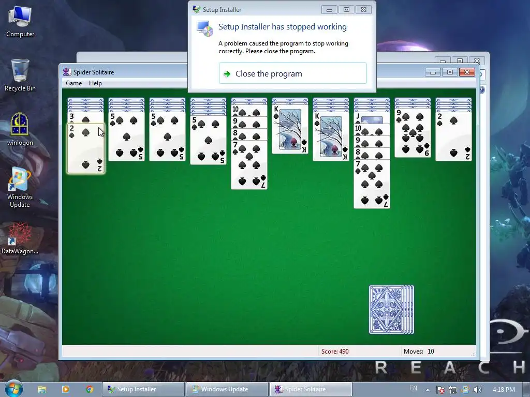Open the Game menu in Spider Solitaire
Image resolution: width=530 pixels, height=397 pixels.
point(73,83)
